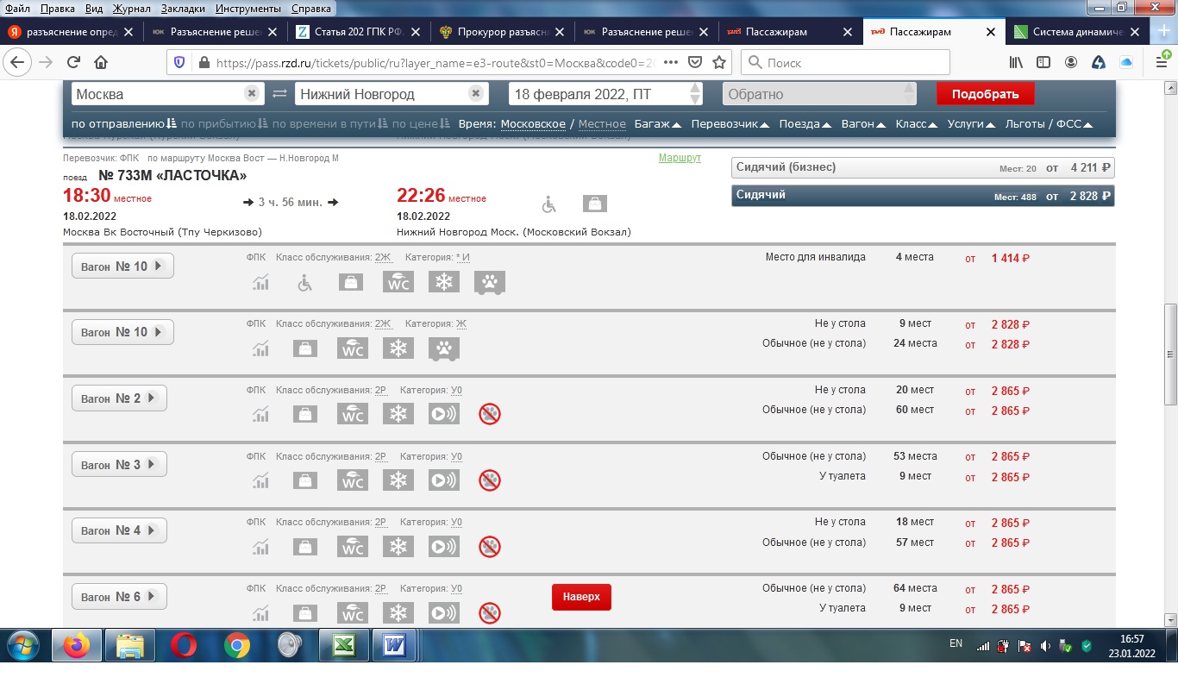The height and width of the screenshot is (690, 1178).
Task: Click pets allowed paw icon in second Вагон № 10
Action: coord(443,348)
